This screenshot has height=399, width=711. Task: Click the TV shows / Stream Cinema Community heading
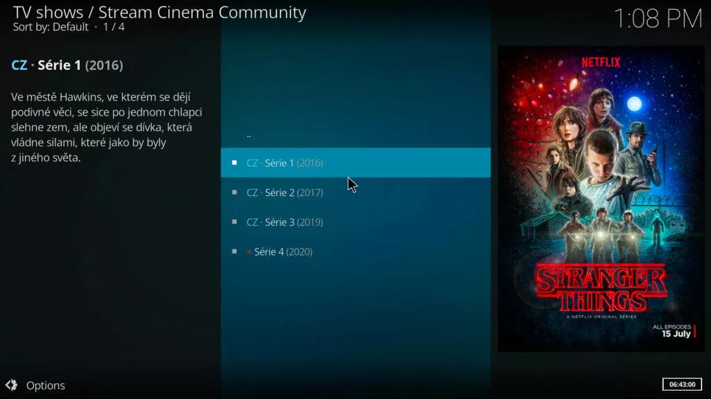click(159, 12)
